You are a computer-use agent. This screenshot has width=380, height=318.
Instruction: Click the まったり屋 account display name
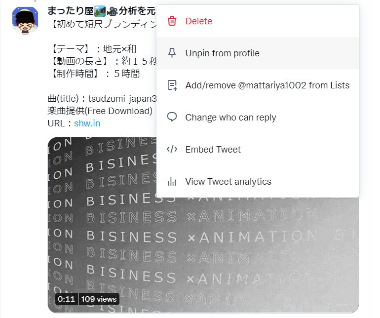click(x=71, y=11)
